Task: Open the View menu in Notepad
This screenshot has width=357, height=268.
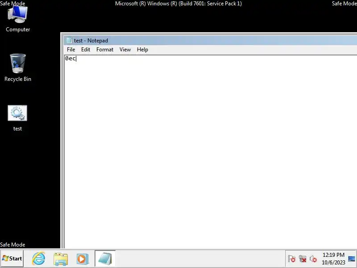Action: pyautogui.click(x=125, y=50)
